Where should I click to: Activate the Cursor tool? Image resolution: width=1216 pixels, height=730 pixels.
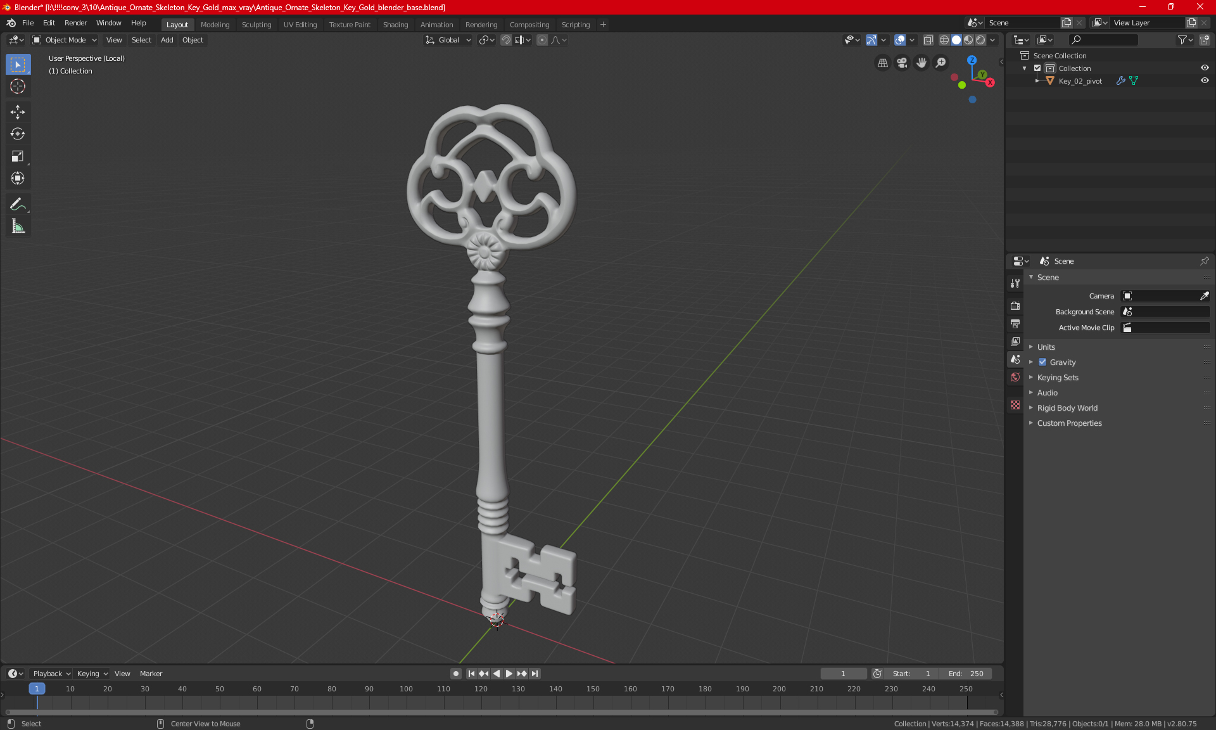(x=18, y=87)
